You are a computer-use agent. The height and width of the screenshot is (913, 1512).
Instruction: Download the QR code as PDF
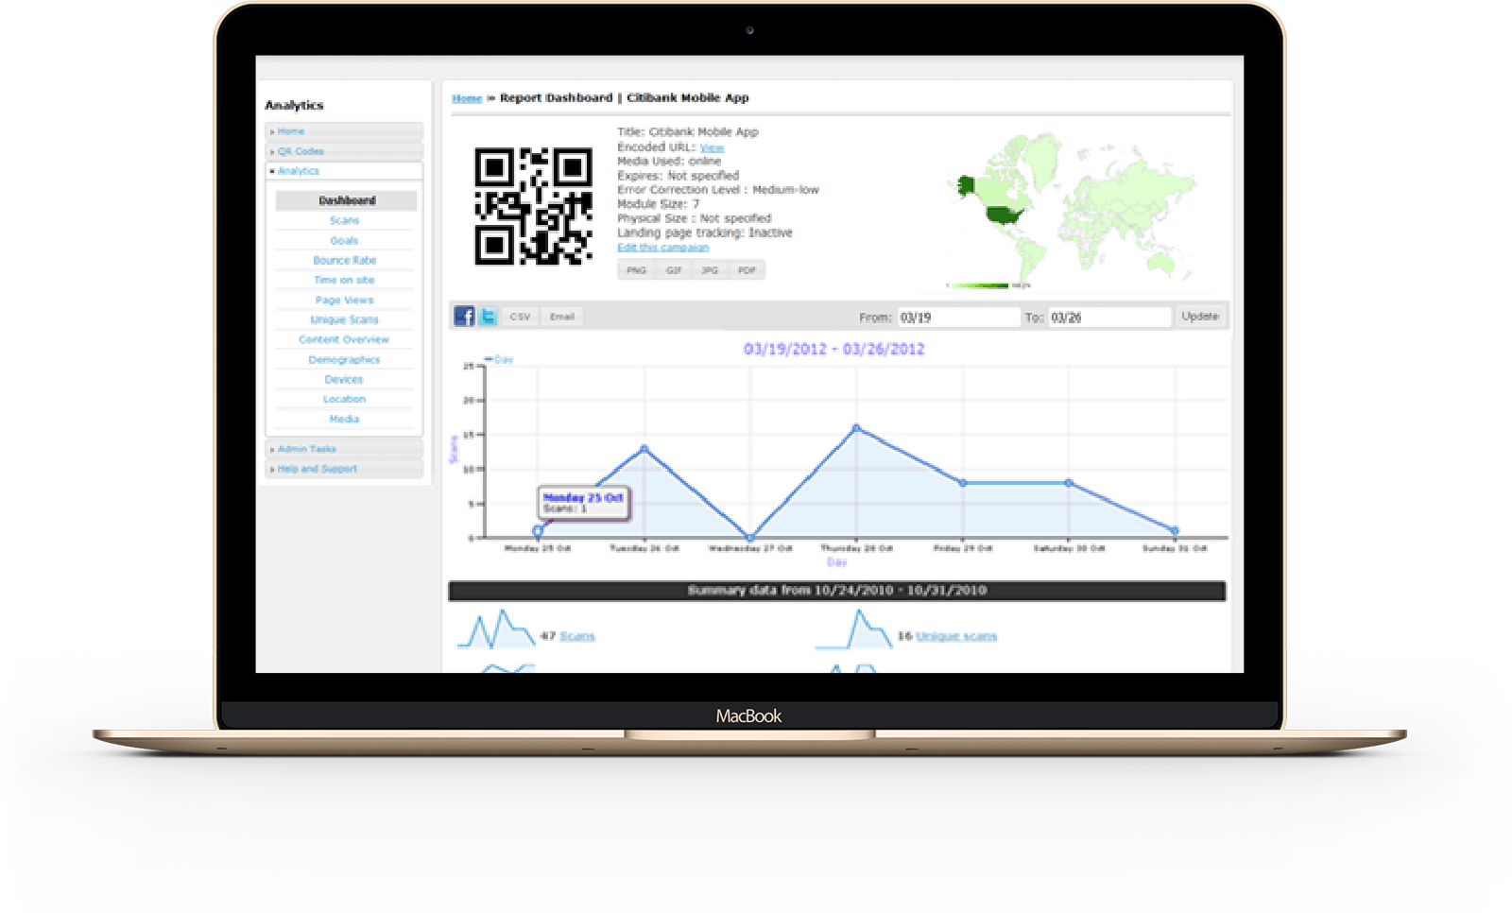tap(747, 269)
